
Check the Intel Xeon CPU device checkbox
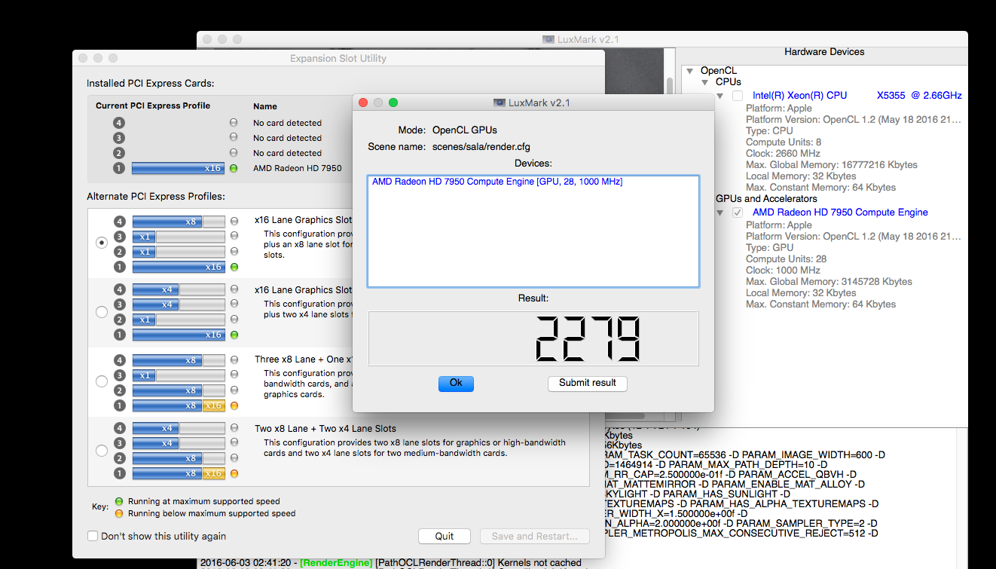pos(738,96)
